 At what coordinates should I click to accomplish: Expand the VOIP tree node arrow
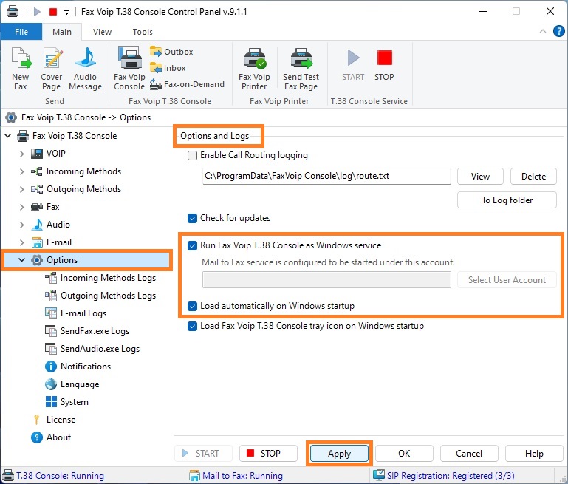[x=21, y=154]
